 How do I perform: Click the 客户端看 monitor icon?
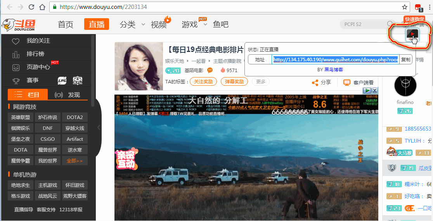(x=346, y=83)
